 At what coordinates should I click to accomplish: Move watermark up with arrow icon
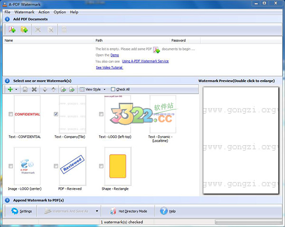click(53, 89)
